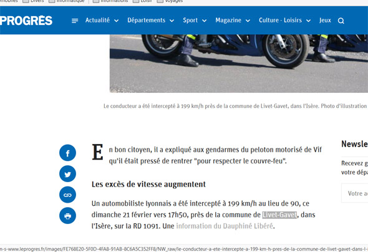The image size is (368, 252).
Task: Open the Magazine menu
Action: click(x=228, y=21)
